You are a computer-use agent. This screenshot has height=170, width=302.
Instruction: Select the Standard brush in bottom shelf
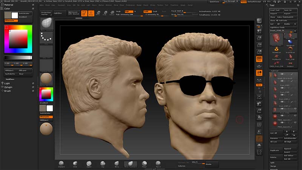[61, 164]
